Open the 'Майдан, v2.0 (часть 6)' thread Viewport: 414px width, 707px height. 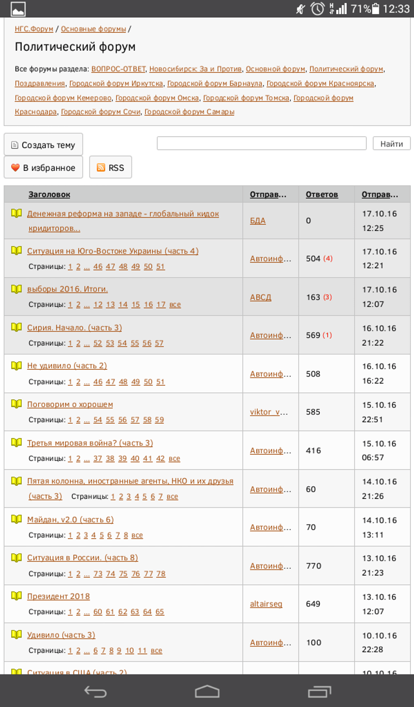pos(70,520)
